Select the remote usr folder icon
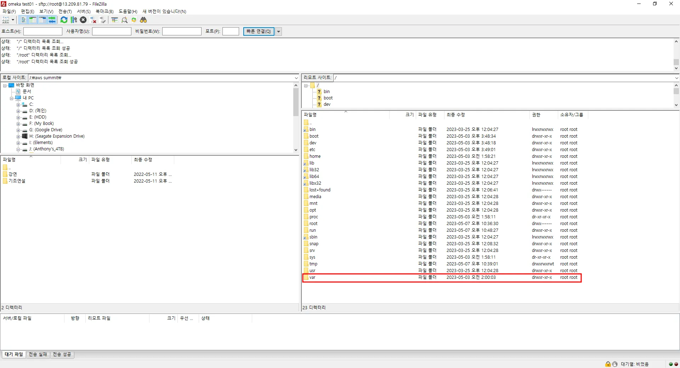Screen dimensions: 680x368 pyautogui.click(x=306, y=271)
